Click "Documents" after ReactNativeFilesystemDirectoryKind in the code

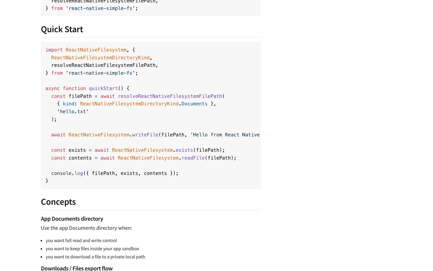[x=194, y=104]
